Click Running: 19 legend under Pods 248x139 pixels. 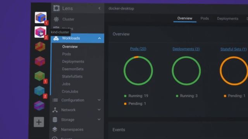tap(136, 96)
